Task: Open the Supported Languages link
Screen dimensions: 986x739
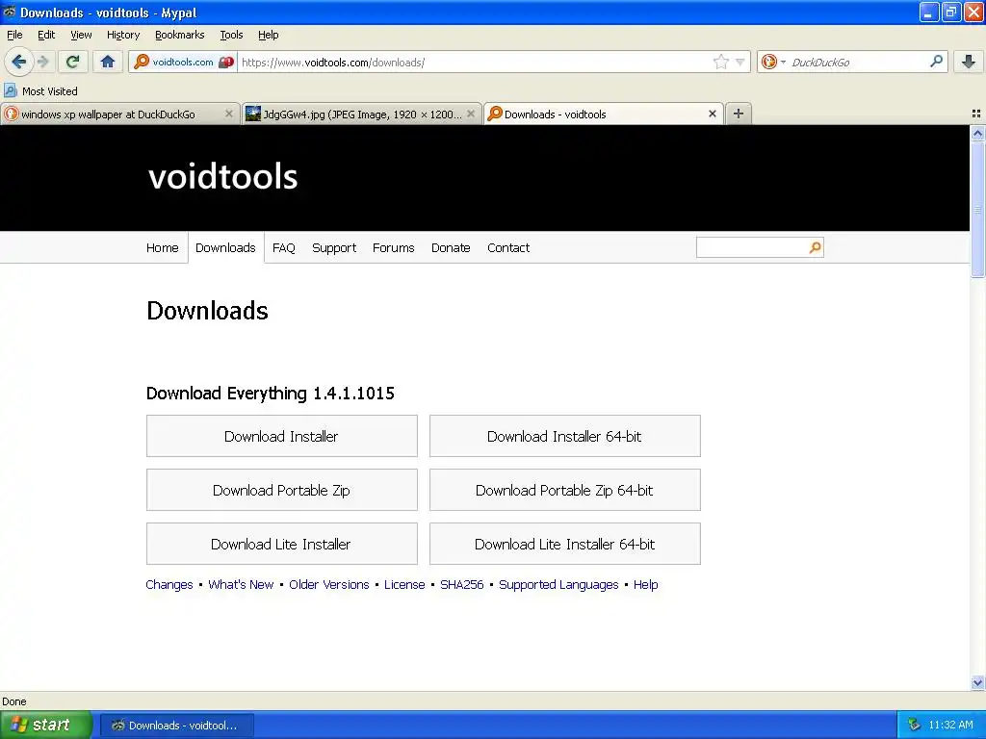Action: 558,584
